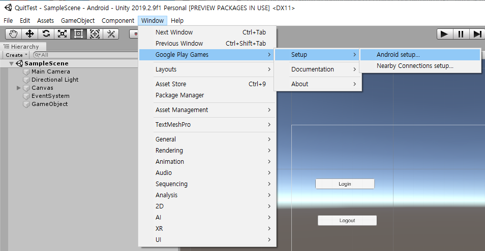Select the Scale tool
The height and width of the screenshot is (251, 485).
coord(62,34)
